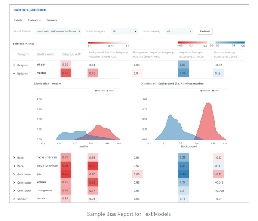Click the Evaluate button

pos(205,31)
